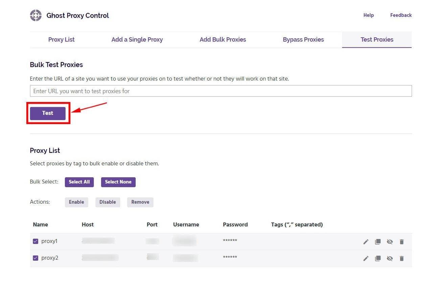Duplicate proxy1 using the copy icon

coord(378,242)
